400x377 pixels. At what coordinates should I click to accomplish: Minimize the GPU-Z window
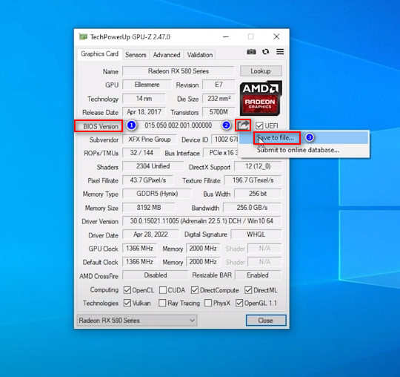[226, 37]
